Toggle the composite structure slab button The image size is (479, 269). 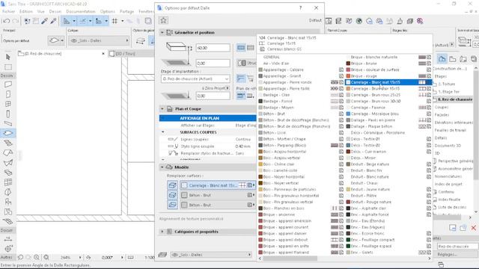pos(251,48)
